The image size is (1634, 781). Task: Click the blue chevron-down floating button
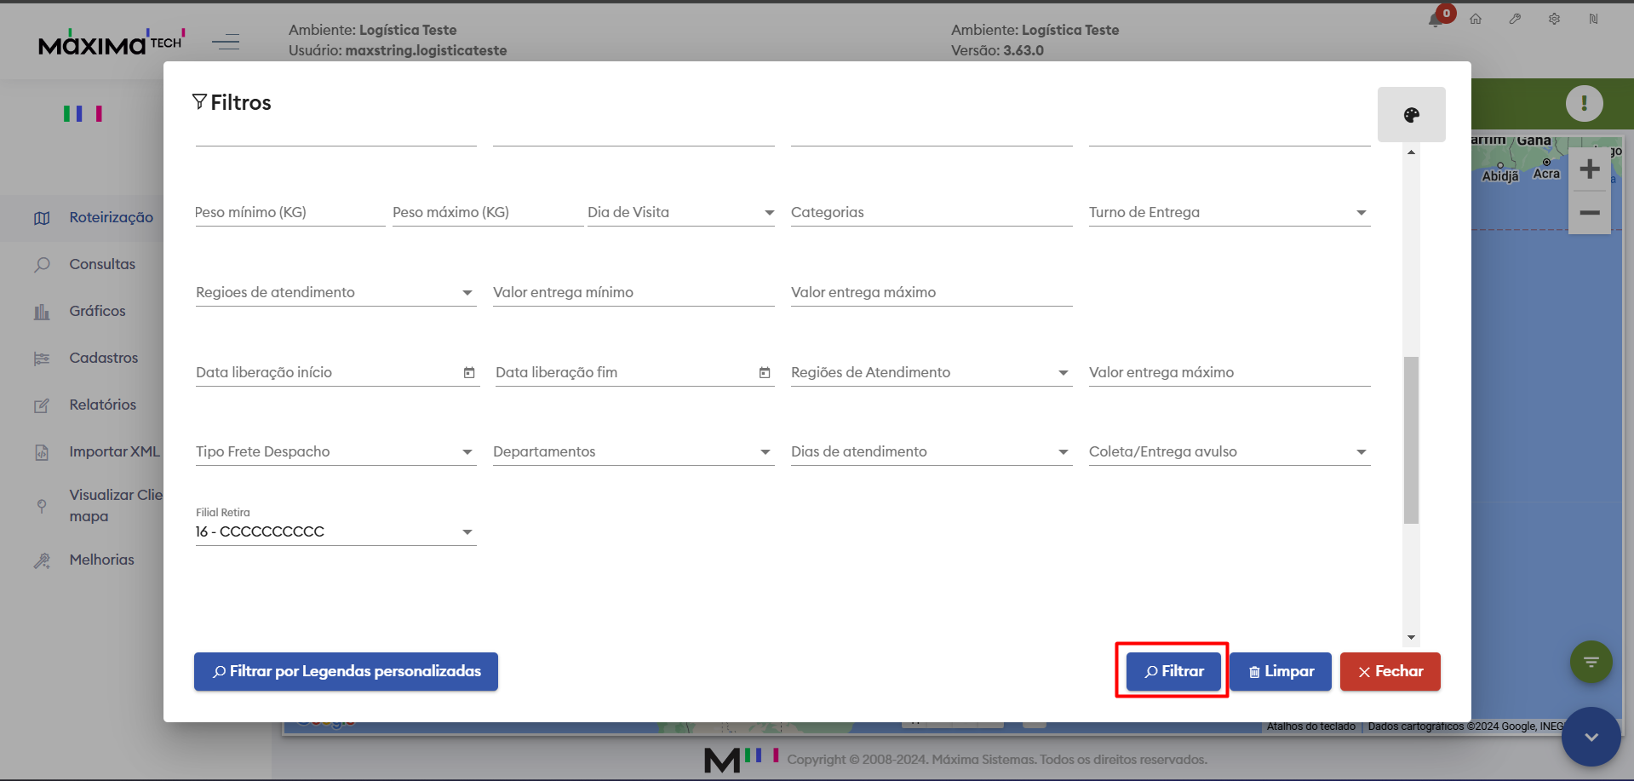pos(1591,737)
